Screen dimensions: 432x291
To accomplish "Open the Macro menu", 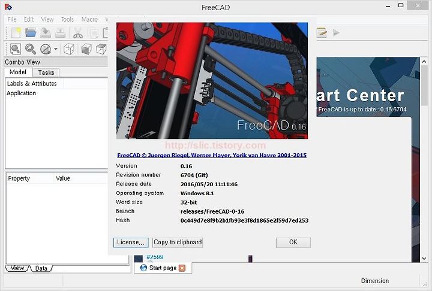I will coord(89,19).
